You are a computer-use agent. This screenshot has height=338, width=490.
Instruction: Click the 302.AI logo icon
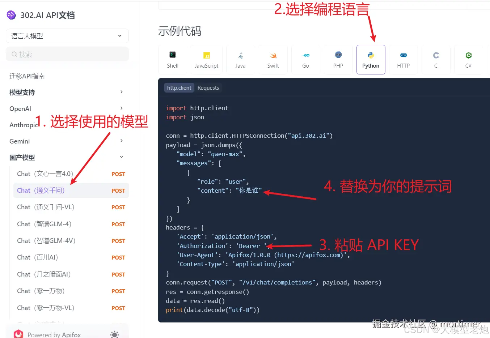(x=11, y=15)
